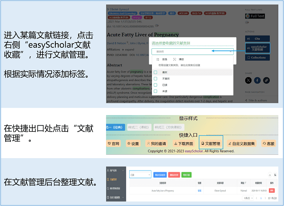
Task: Click the user icon beside 用户信息 in the sidebar
Action: point(108,170)
